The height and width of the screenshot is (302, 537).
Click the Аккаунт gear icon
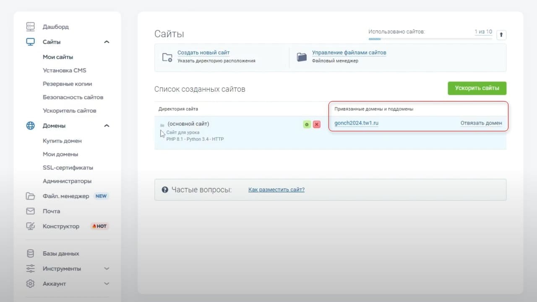tap(30, 284)
